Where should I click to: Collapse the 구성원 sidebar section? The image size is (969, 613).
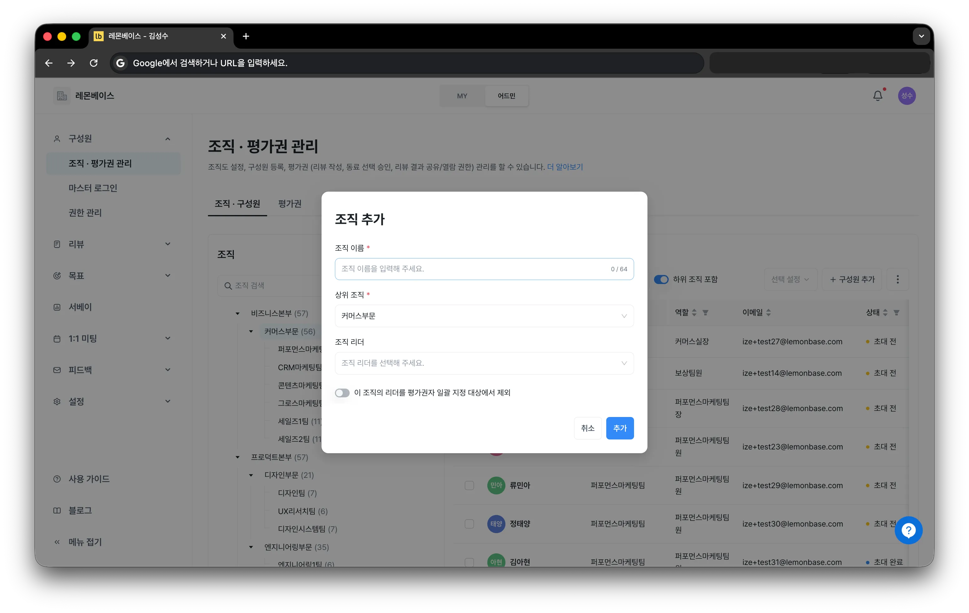coord(168,139)
